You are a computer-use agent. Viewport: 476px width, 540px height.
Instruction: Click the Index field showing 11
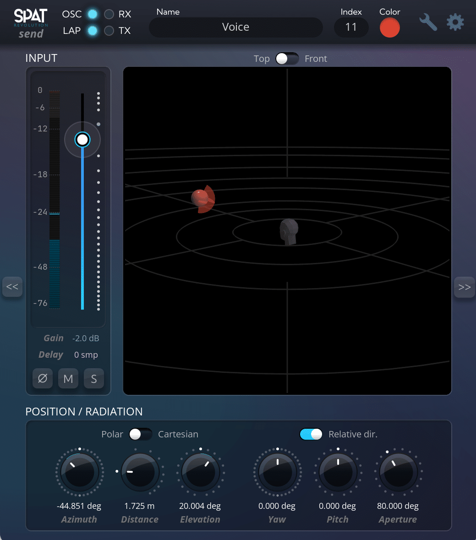point(351,27)
